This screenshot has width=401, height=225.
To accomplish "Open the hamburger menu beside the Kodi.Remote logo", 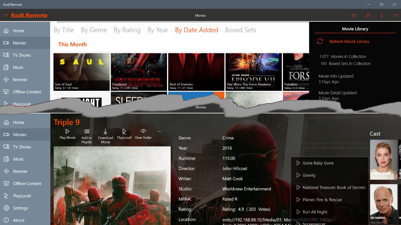I will click(x=6, y=16).
